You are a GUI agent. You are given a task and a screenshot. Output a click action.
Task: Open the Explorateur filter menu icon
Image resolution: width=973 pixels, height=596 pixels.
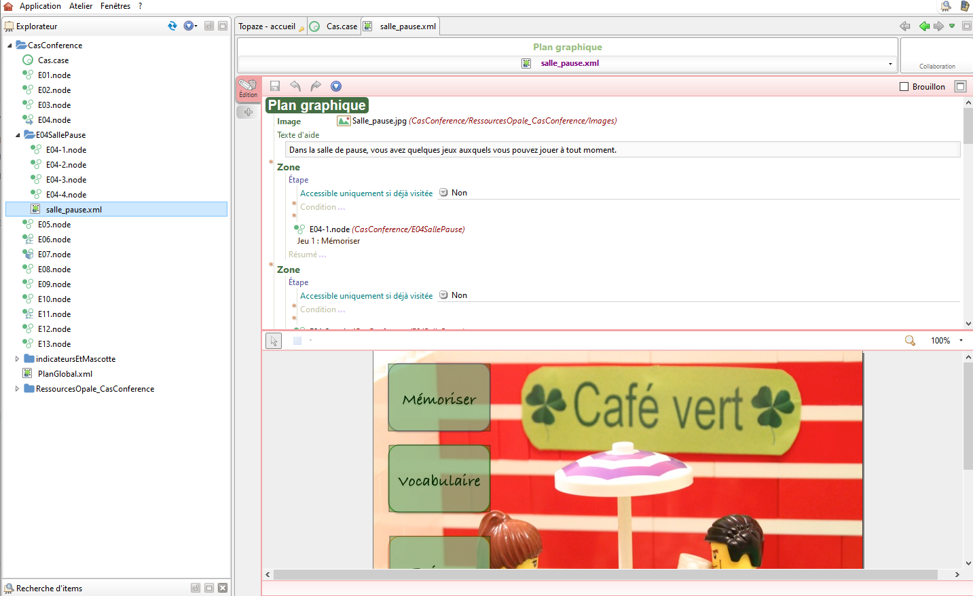(189, 26)
